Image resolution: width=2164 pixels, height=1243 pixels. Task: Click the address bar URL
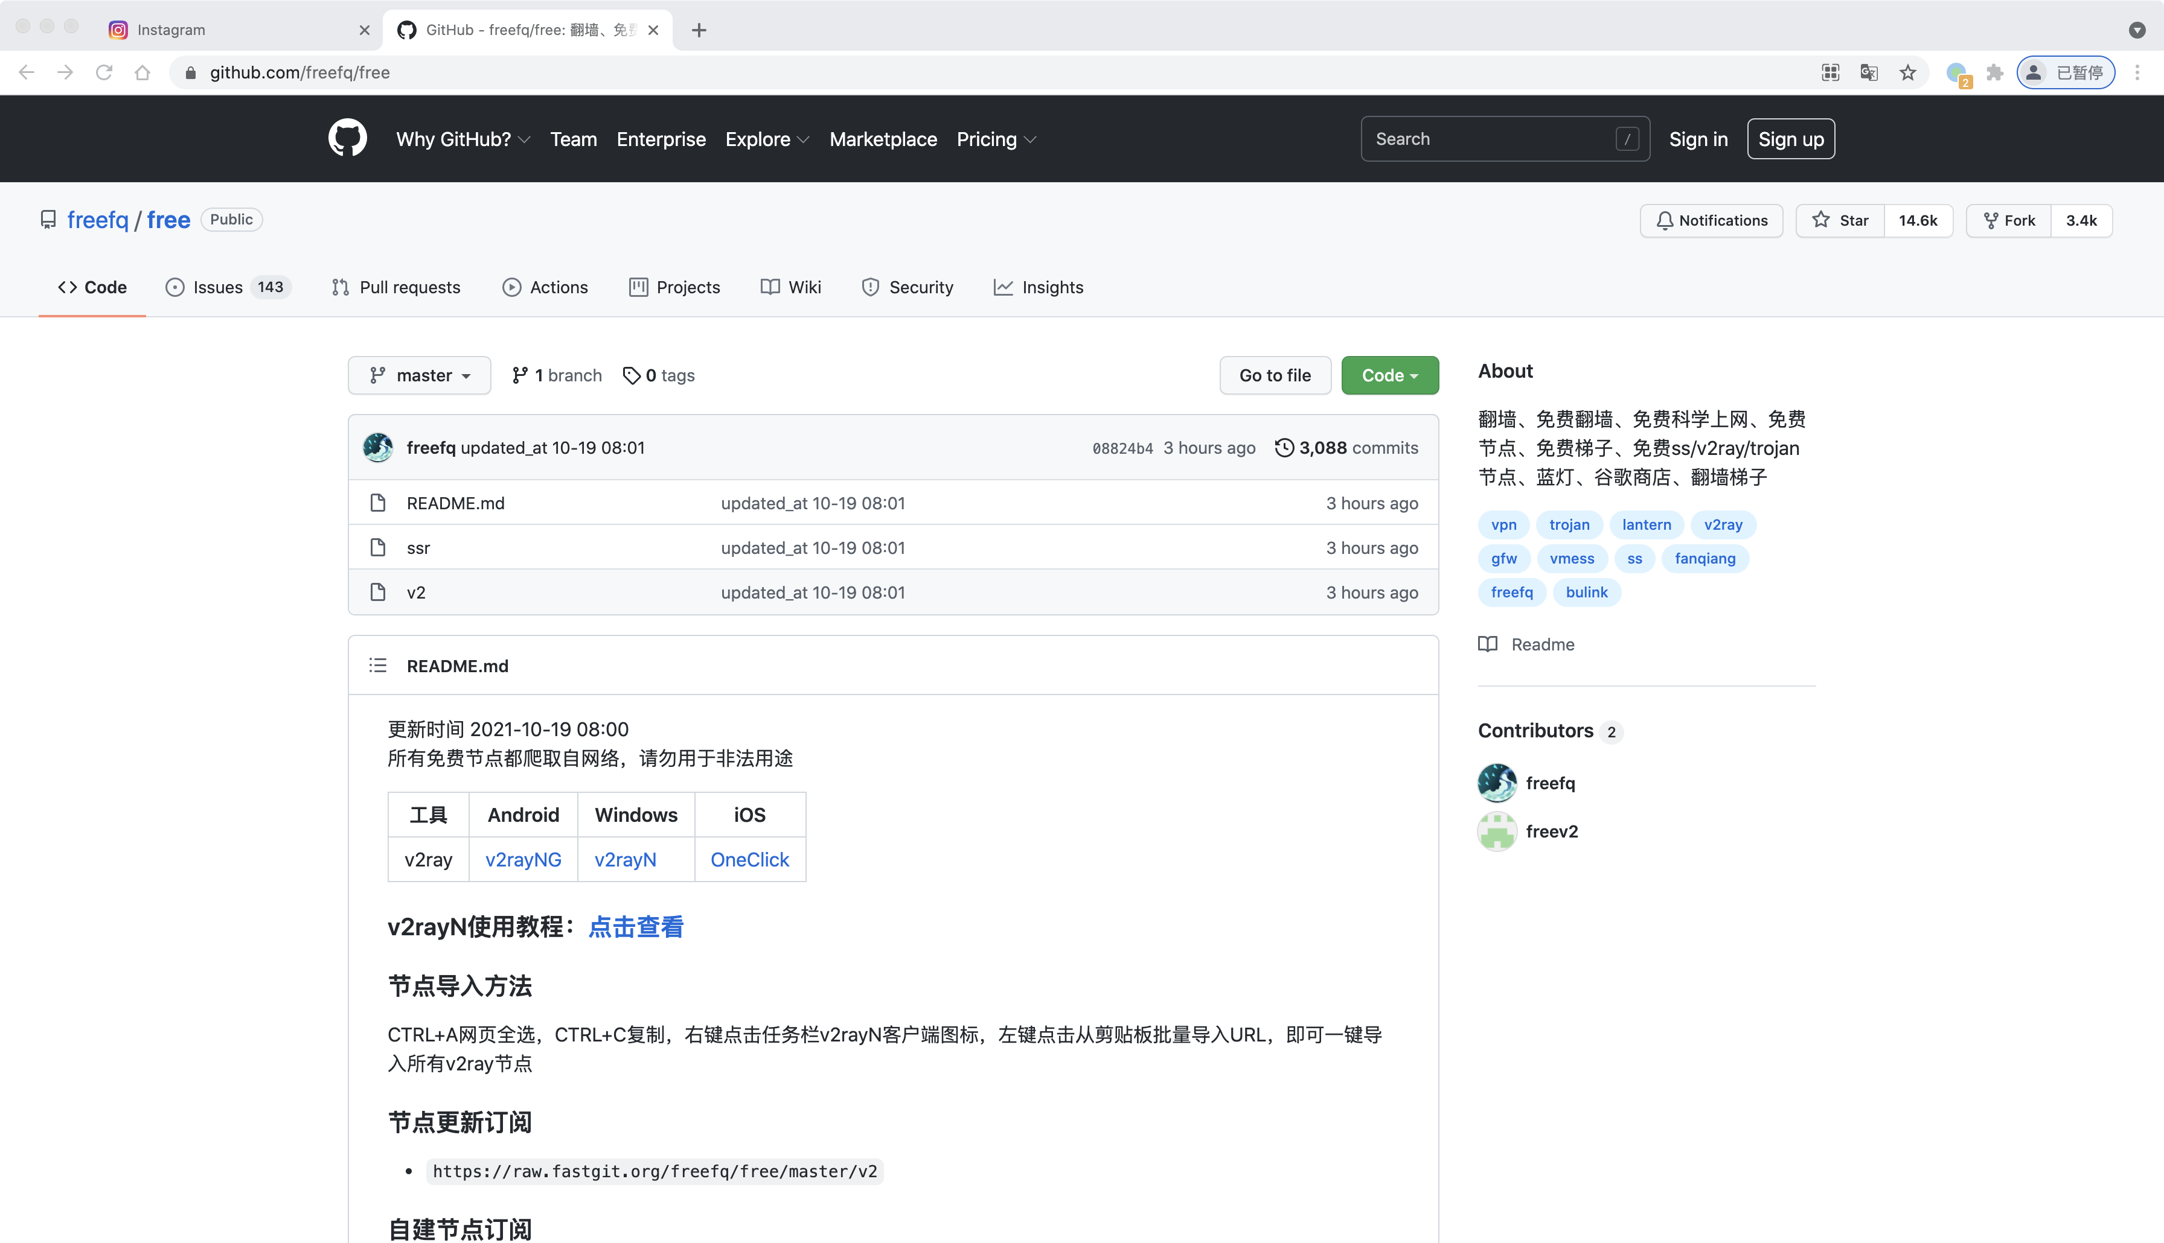pyautogui.click(x=299, y=72)
